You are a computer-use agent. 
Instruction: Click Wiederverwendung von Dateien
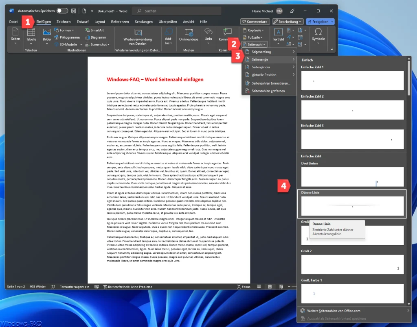tap(138, 37)
